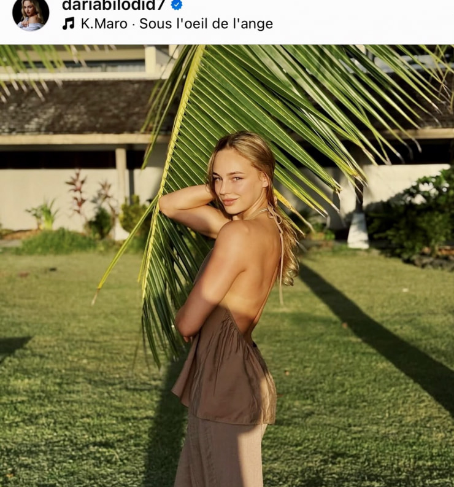Click the blue verified badge
Screen dimensions: 454x487
pos(177,5)
